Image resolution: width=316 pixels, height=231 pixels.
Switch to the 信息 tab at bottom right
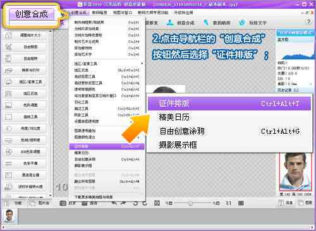[x=286, y=203]
